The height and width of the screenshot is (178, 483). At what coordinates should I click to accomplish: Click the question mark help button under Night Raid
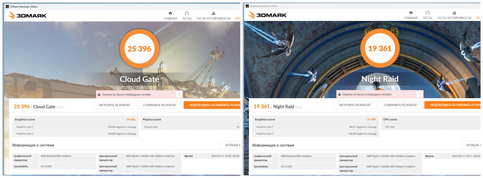pos(419,94)
